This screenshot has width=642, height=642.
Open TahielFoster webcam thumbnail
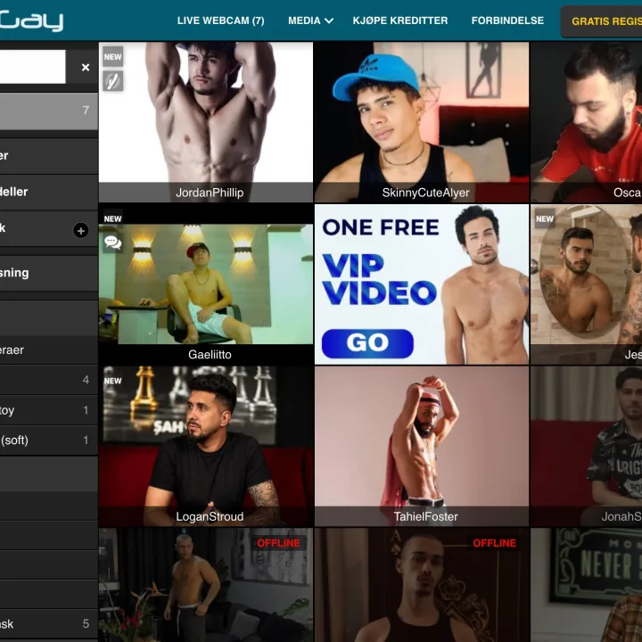coord(422,446)
